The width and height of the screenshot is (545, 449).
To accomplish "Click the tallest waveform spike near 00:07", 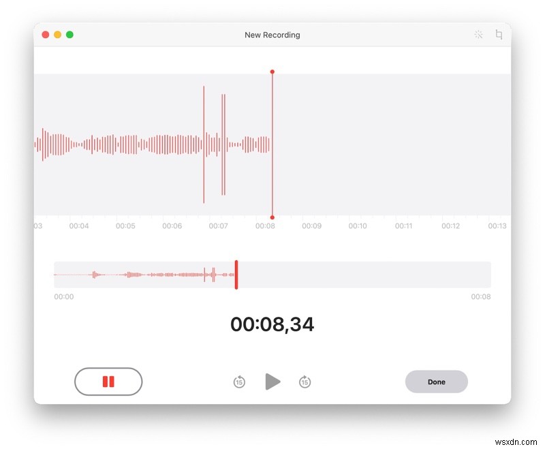I will (204, 144).
